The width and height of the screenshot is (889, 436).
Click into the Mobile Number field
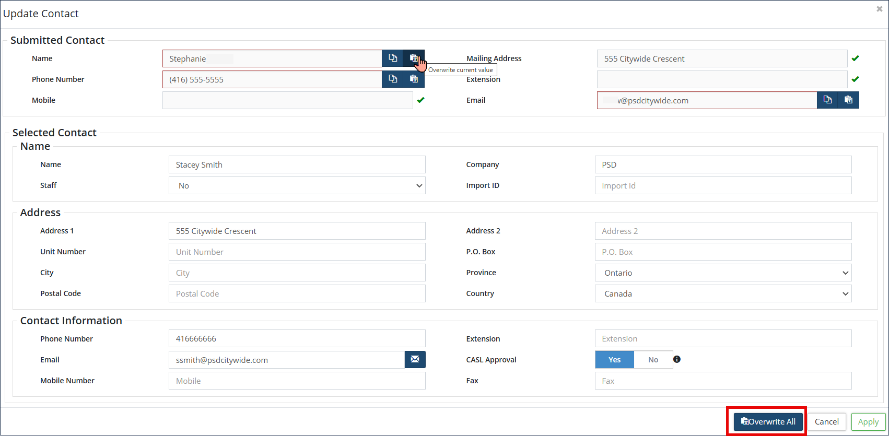[x=297, y=381]
